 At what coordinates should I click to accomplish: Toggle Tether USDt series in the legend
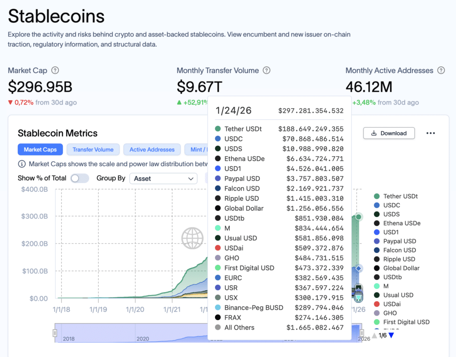pyautogui.click(x=396, y=196)
